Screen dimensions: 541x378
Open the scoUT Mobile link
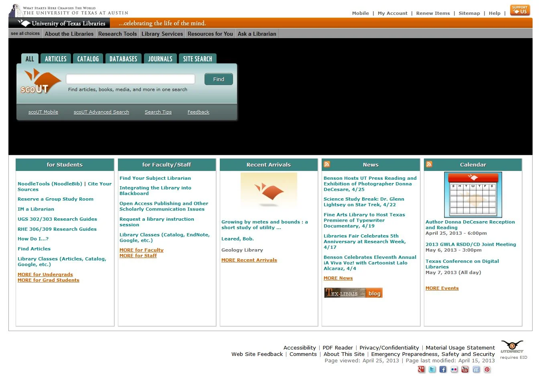pos(43,112)
